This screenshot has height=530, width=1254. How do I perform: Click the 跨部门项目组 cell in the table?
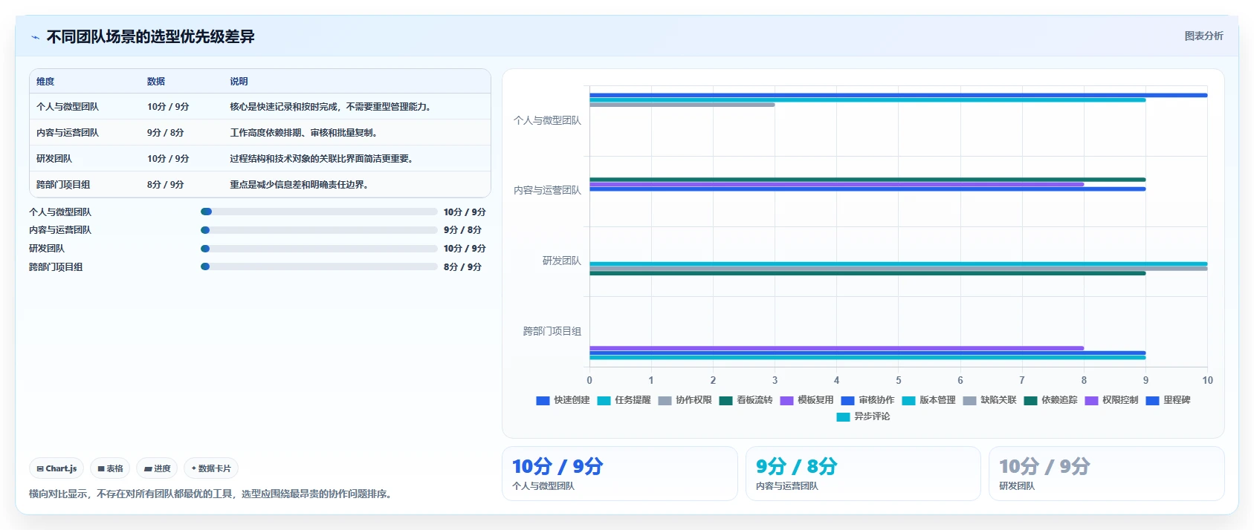63,185
